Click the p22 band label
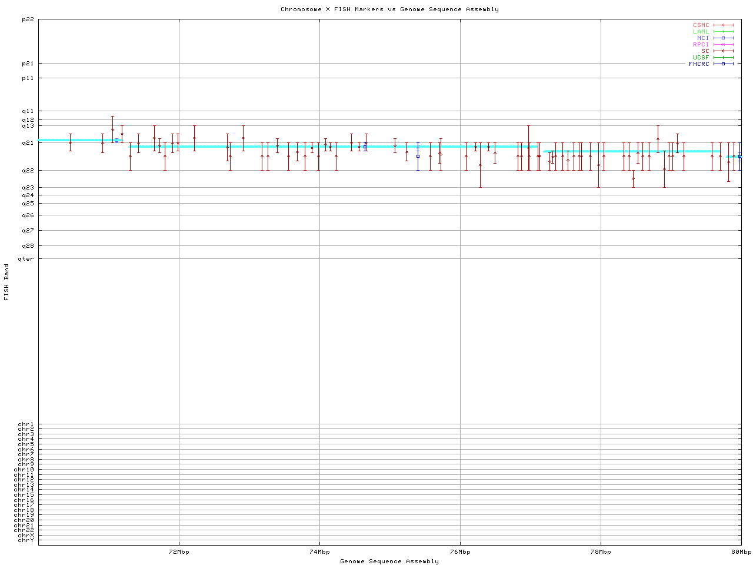753x565 pixels. click(x=28, y=19)
